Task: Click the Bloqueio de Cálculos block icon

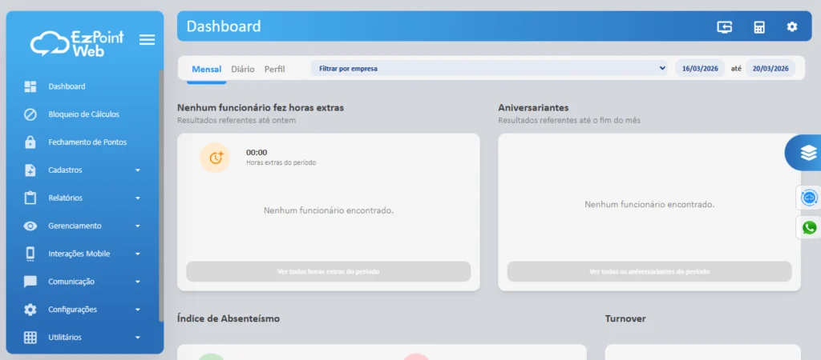Action: (30, 114)
